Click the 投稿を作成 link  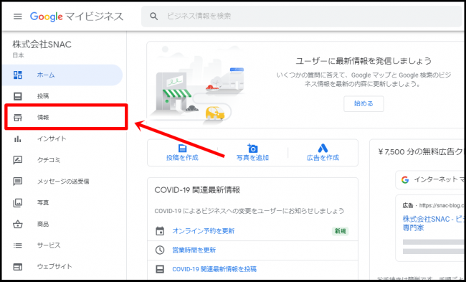(182, 158)
